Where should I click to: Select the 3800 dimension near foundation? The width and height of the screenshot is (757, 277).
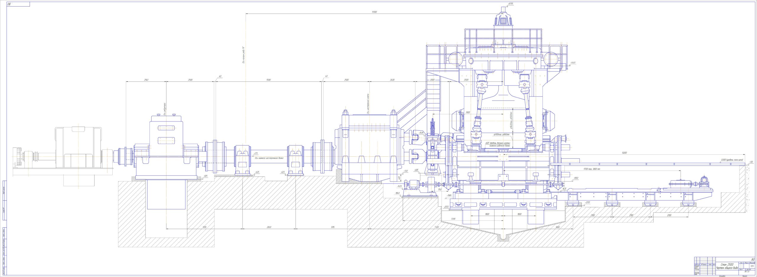coord(557,227)
